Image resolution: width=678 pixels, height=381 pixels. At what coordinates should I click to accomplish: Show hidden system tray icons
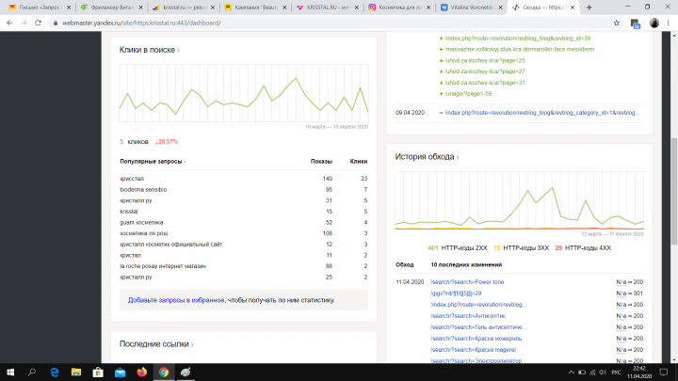pos(572,373)
